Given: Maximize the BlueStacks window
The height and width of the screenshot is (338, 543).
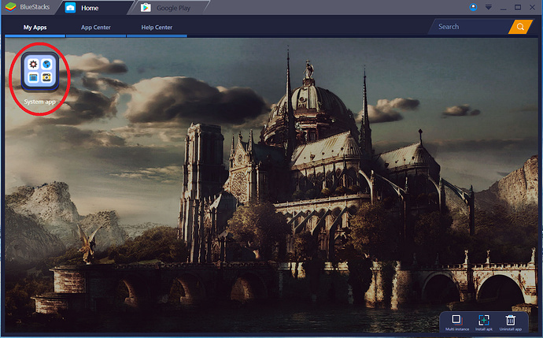Looking at the screenshot, I should coord(518,7).
